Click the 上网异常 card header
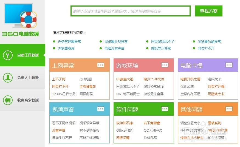The width and height of the screenshot is (240, 147). (80, 65)
